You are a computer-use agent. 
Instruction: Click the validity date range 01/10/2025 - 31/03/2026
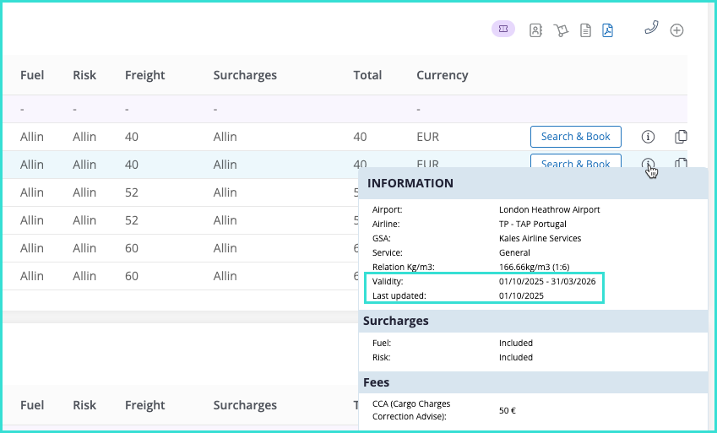tap(547, 281)
